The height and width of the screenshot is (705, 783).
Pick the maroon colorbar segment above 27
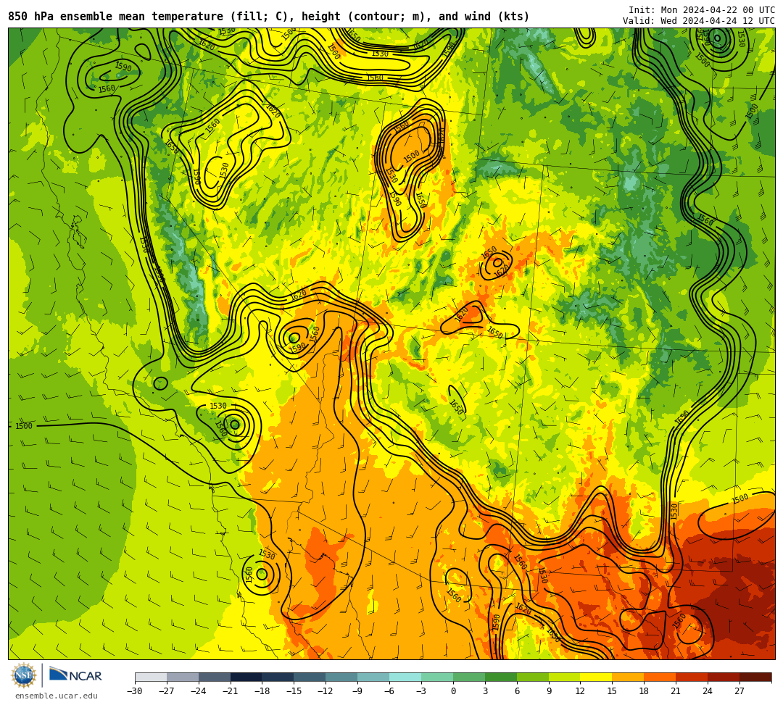pos(755,677)
